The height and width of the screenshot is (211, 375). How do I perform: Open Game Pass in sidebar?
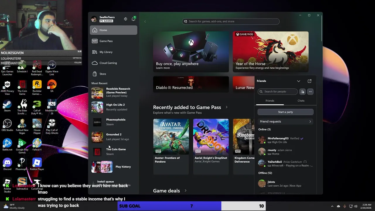click(x=114, y=41)
